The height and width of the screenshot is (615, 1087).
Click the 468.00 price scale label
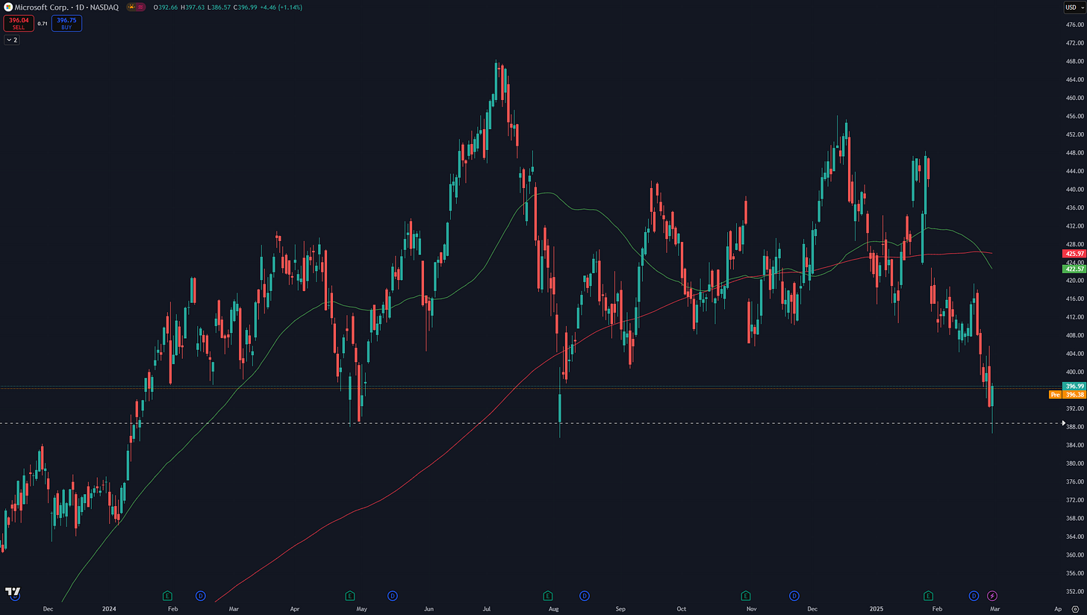pyautogui.click(x=1075, y=61)
